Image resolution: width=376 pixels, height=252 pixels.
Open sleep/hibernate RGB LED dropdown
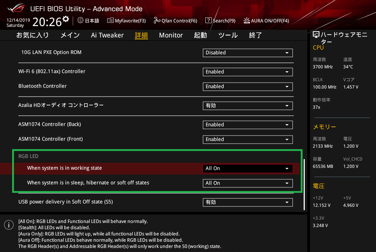click(x=248, y=183)
